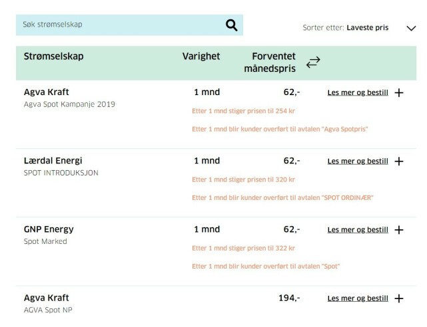The width and height of the screenshot is (427, 327).
Task: Open the sort order dropdown chevron
Action: tap(410, 28)
